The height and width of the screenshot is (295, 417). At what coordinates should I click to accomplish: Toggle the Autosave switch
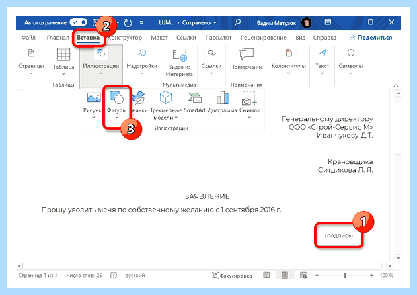[78, 22]
